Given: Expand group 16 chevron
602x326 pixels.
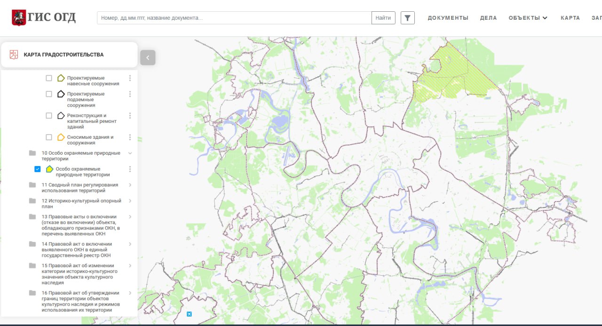Looking at the screenshot, I should [x=130, y=293].
